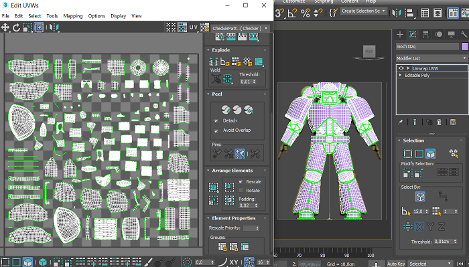Open the Create Selection Set dropdown
The height and width of the screenshot is (267, 469).
(x=363, y=11)
